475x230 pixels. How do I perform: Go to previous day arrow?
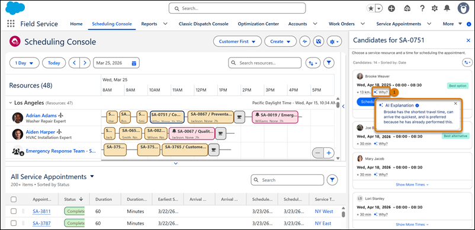pos(74,63)
